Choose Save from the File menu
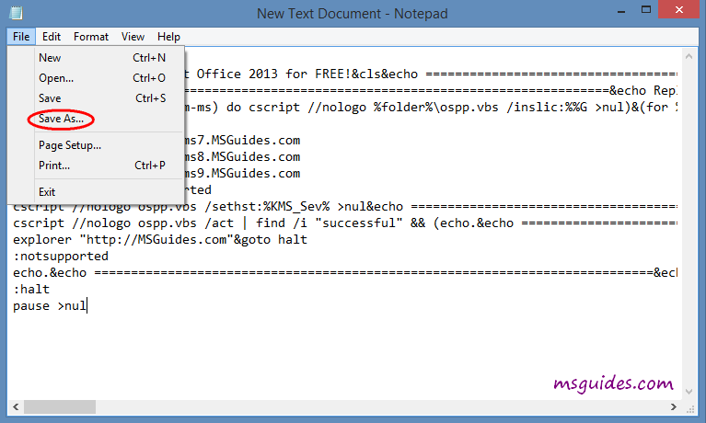706x423 pixels. click(96, 98)
